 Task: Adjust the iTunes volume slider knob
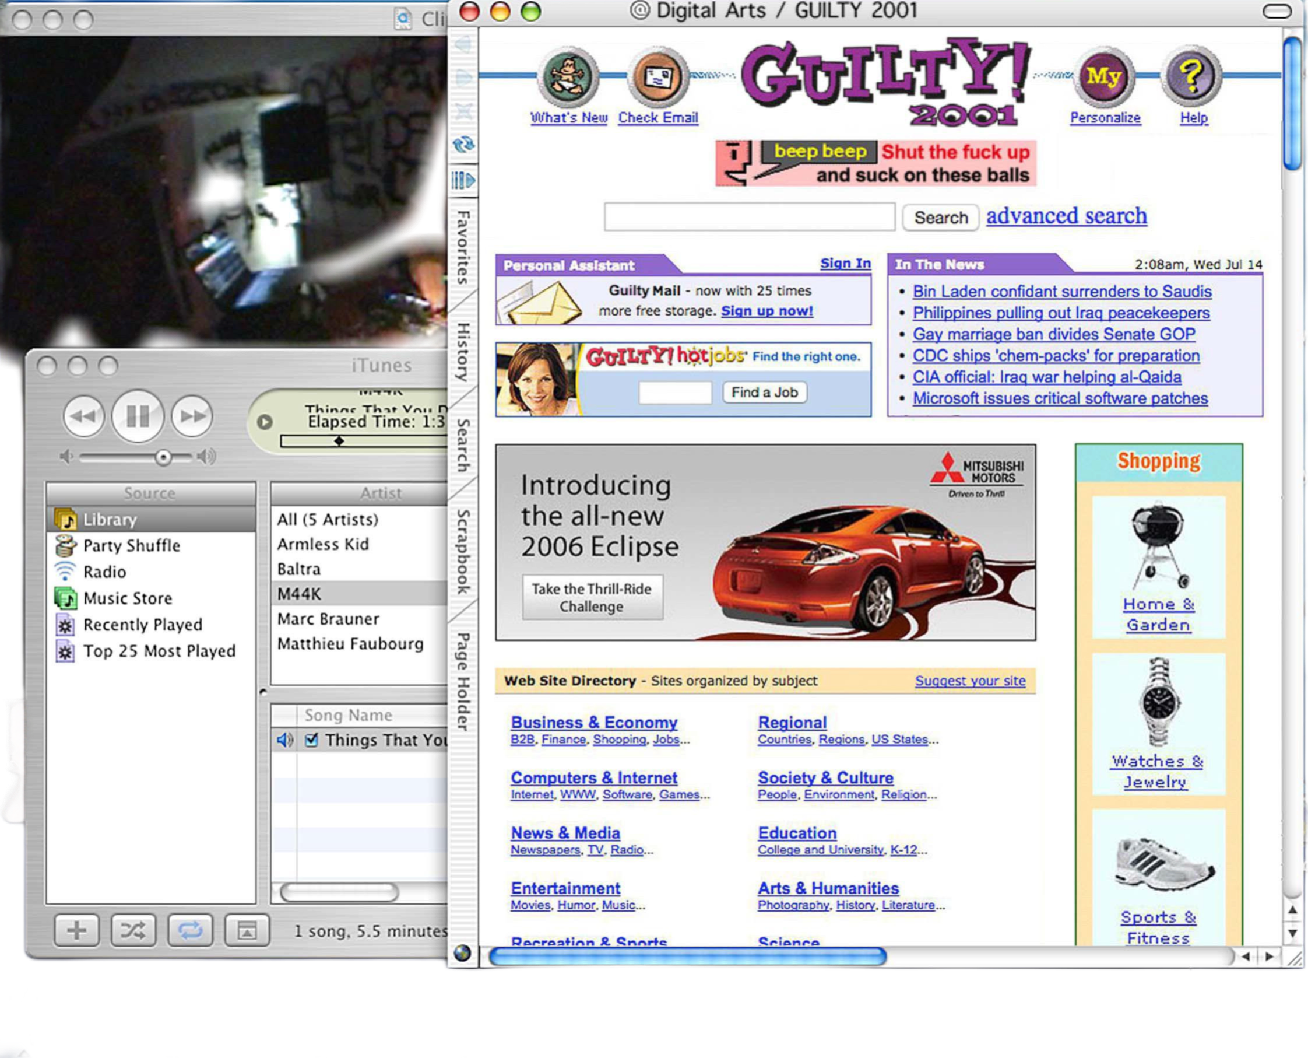[x=163, y=458]
